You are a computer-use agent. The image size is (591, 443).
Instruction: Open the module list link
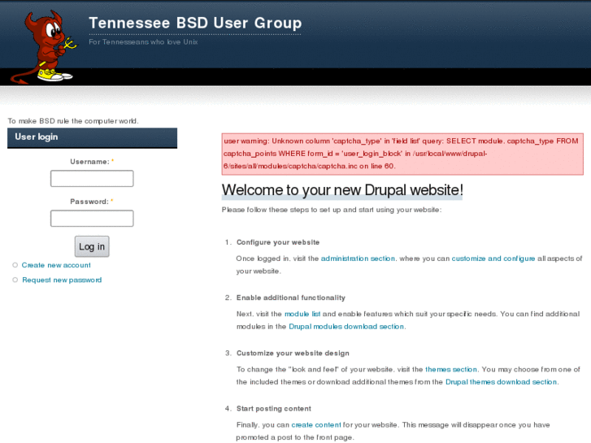[x=302, y=314]
